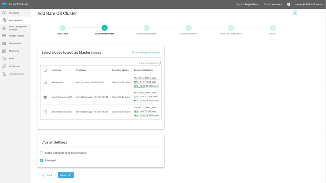
Task: Click the Dashboard sidebar icon
Action: [x=4, y=13]
